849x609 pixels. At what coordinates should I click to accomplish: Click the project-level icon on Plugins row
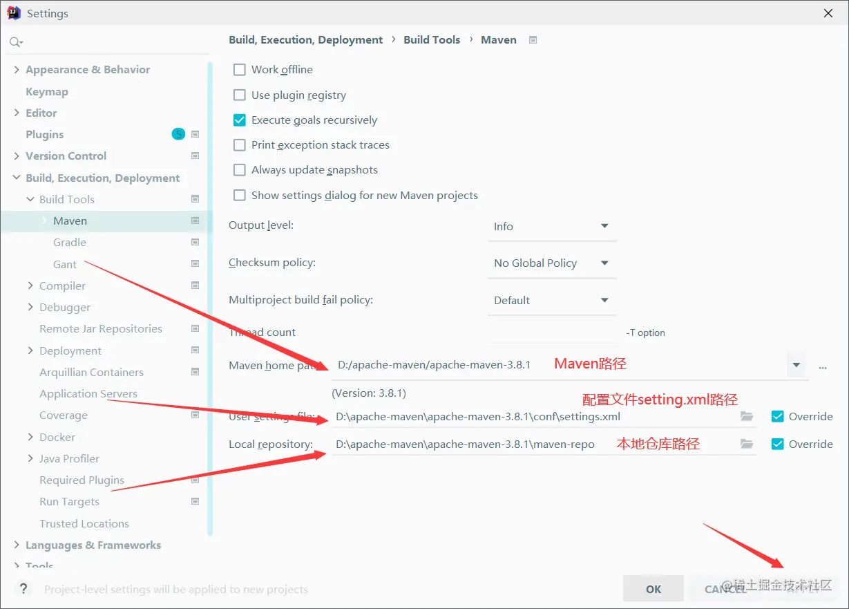click(195, 134)
